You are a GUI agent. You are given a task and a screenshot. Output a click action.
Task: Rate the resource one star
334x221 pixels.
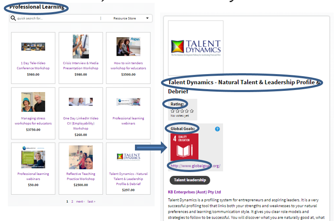pyautogui.click(x=173, y=111)
